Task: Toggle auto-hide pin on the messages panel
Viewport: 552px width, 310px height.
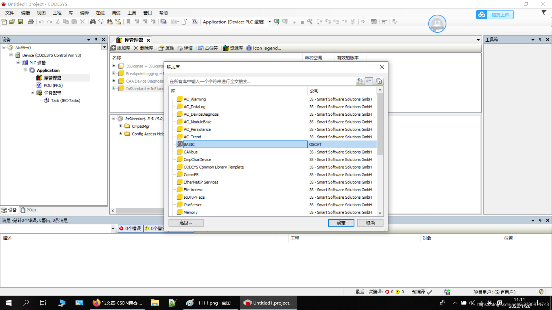Action: (x=540, y=220)
